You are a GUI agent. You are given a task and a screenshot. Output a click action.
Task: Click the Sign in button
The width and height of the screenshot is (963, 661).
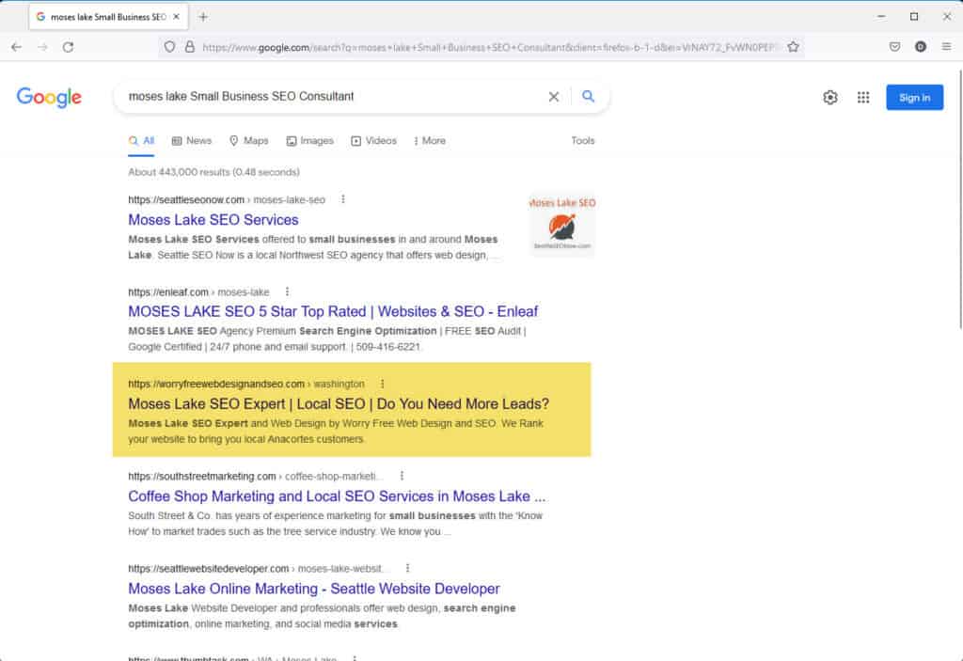pos(914,98)
